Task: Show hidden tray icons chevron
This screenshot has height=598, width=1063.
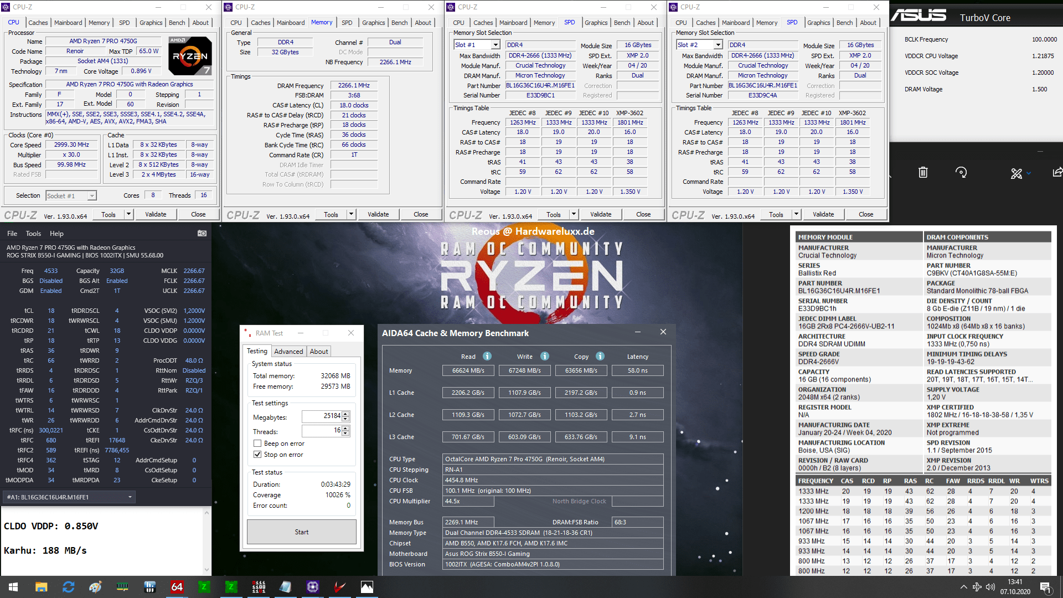Action: tap(964, 587)
